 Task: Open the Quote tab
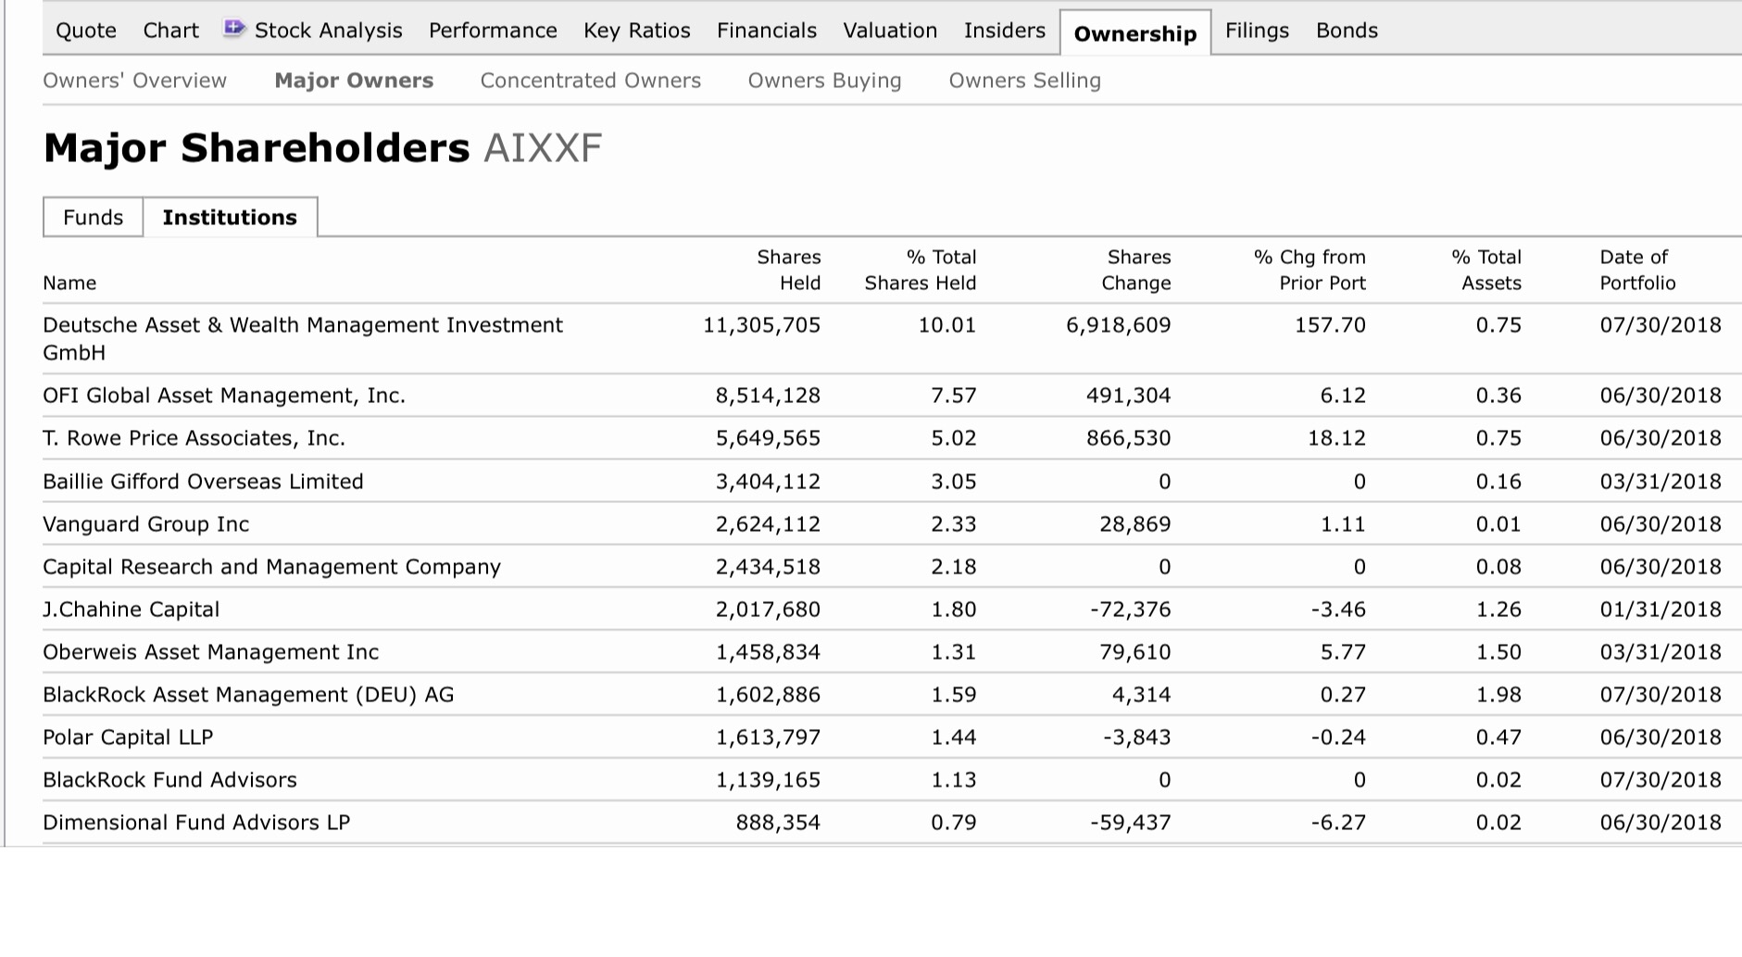pos(86,31)
